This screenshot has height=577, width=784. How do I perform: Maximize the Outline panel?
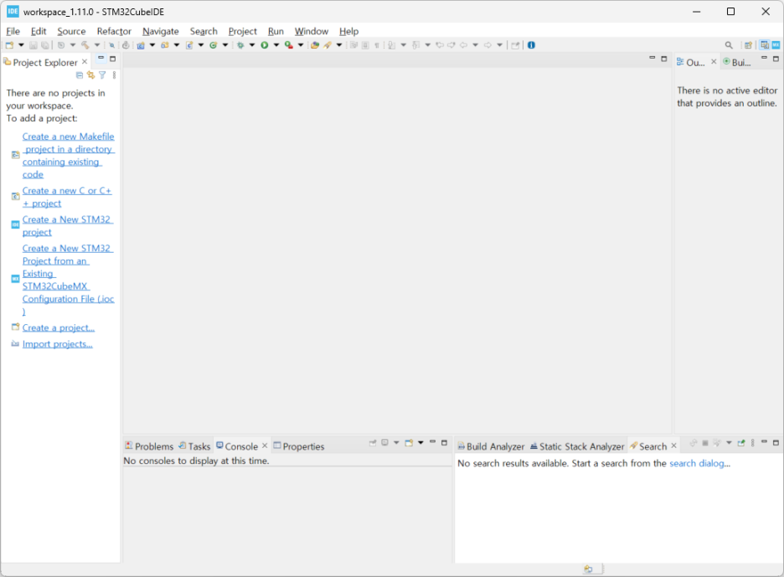(x=776, y=59)
